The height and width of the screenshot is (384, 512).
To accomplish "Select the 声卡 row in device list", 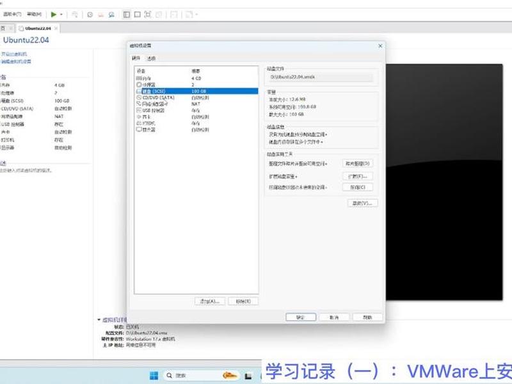I will click(196, 116).
